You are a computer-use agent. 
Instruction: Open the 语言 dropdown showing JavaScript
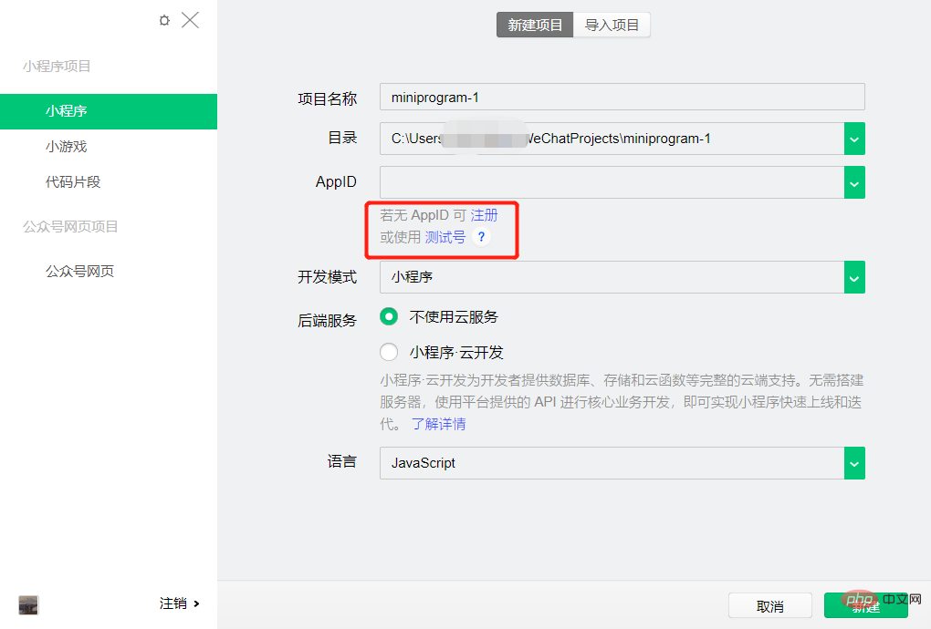853,463
